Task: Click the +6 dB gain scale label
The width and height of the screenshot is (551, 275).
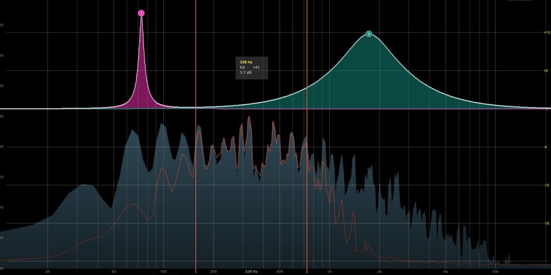Action: (547, 70)
